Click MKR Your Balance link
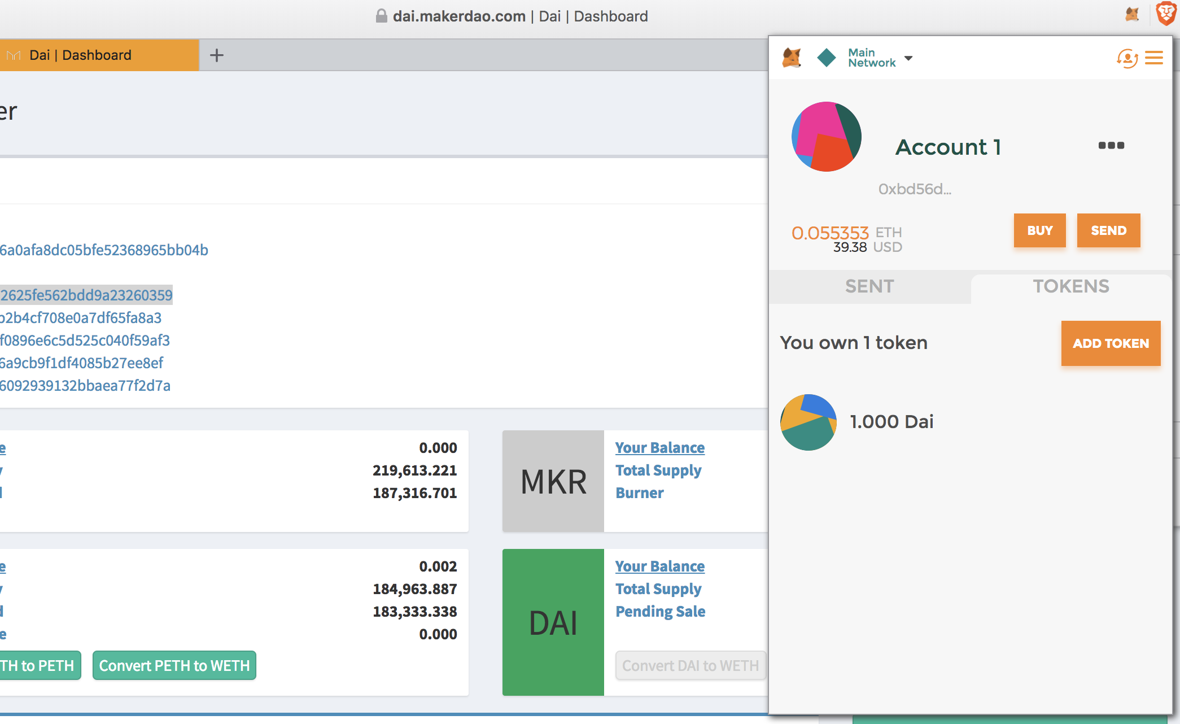The height and width of the screenshot is (724, 1180). click(x=660, y=448)
